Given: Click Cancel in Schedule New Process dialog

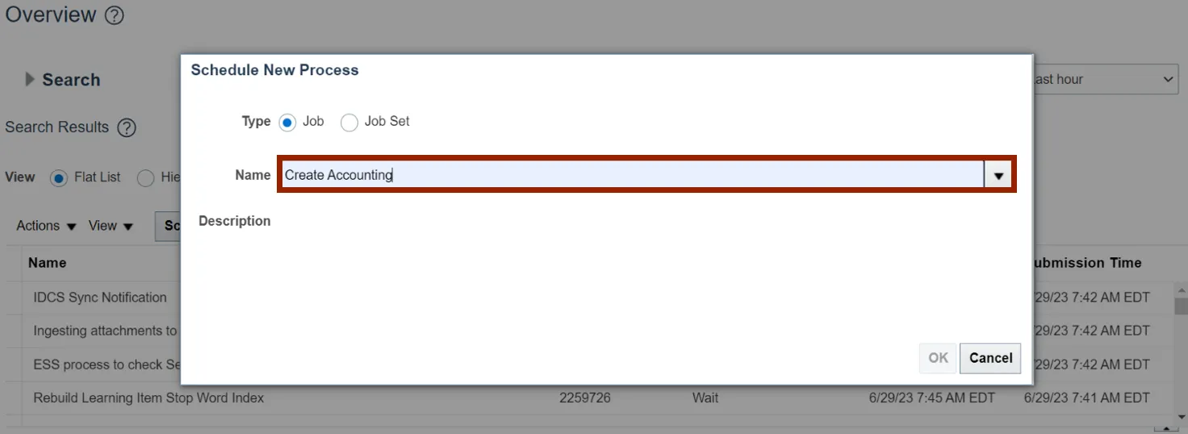Looking at the screenshot, I should tap(990, 358).
